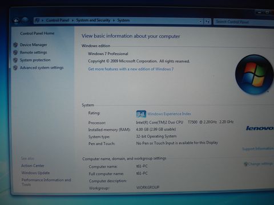
Task: Open the Support Information link
Action: point(258,149)
